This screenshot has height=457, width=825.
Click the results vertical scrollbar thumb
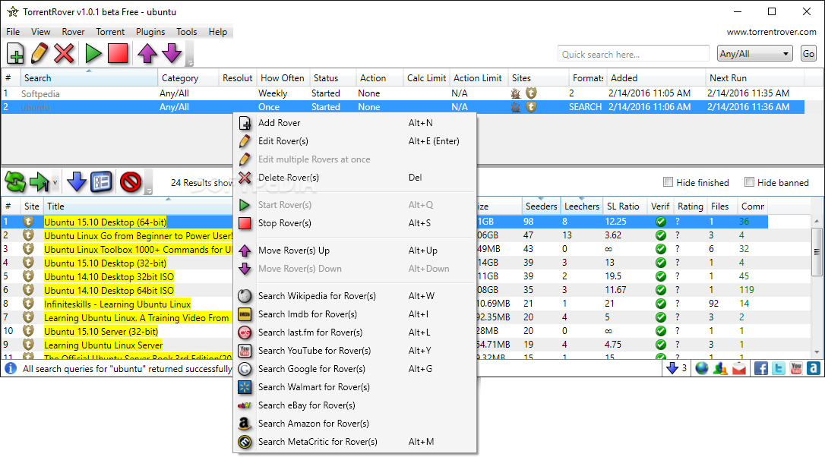tap(817, 251)
